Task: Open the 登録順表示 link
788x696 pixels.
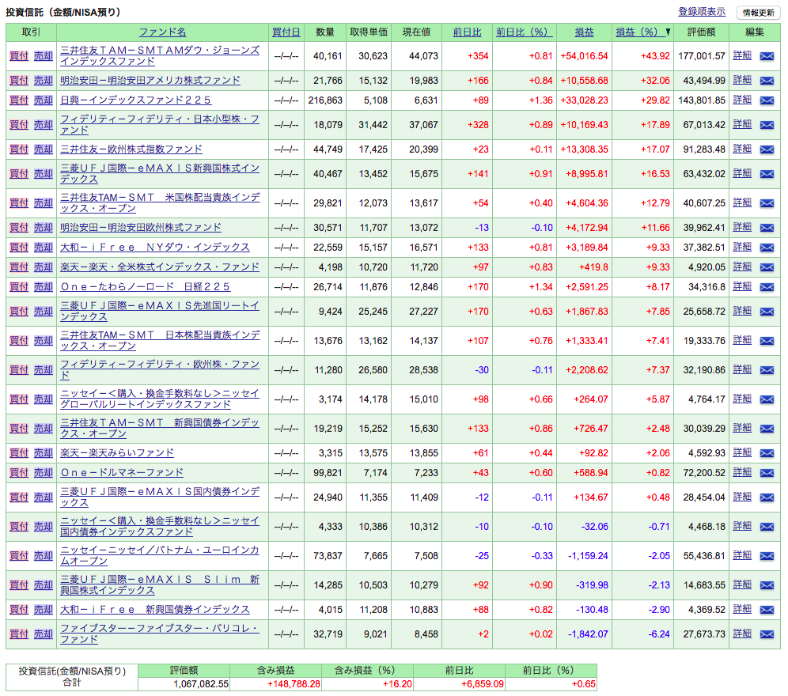Action: click(x=702, y=12)
